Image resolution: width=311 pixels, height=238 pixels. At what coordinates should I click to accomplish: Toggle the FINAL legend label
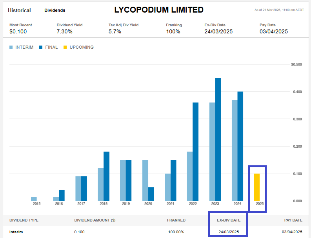pyautogui.click(x=51, y=47)
